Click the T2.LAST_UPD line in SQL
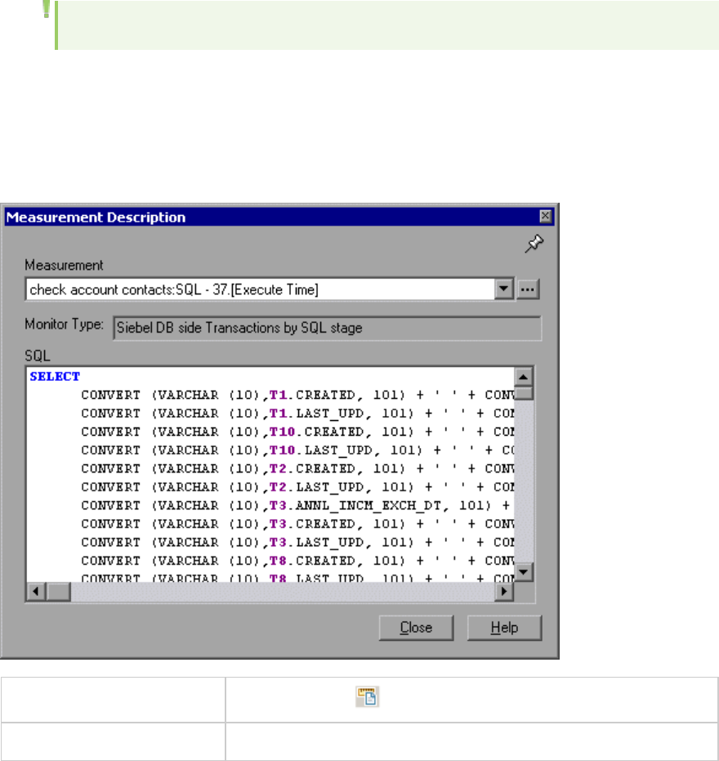Image resolution: width=719 pixels, height=761 pixels. 297,487
